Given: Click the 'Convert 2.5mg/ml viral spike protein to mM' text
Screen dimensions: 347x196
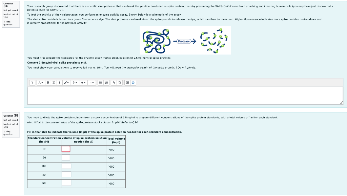Looking at the screenshot, I should pyautogui.click(x=57, y=63).
